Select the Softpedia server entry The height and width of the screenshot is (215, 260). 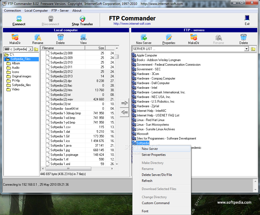click(x=143, y=143)
